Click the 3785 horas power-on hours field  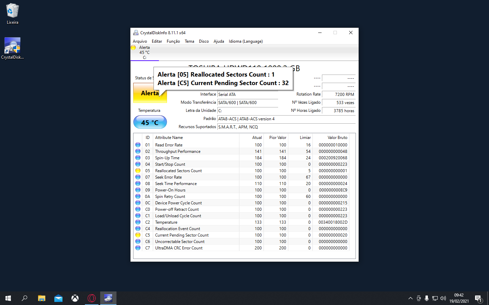[339, 111]
